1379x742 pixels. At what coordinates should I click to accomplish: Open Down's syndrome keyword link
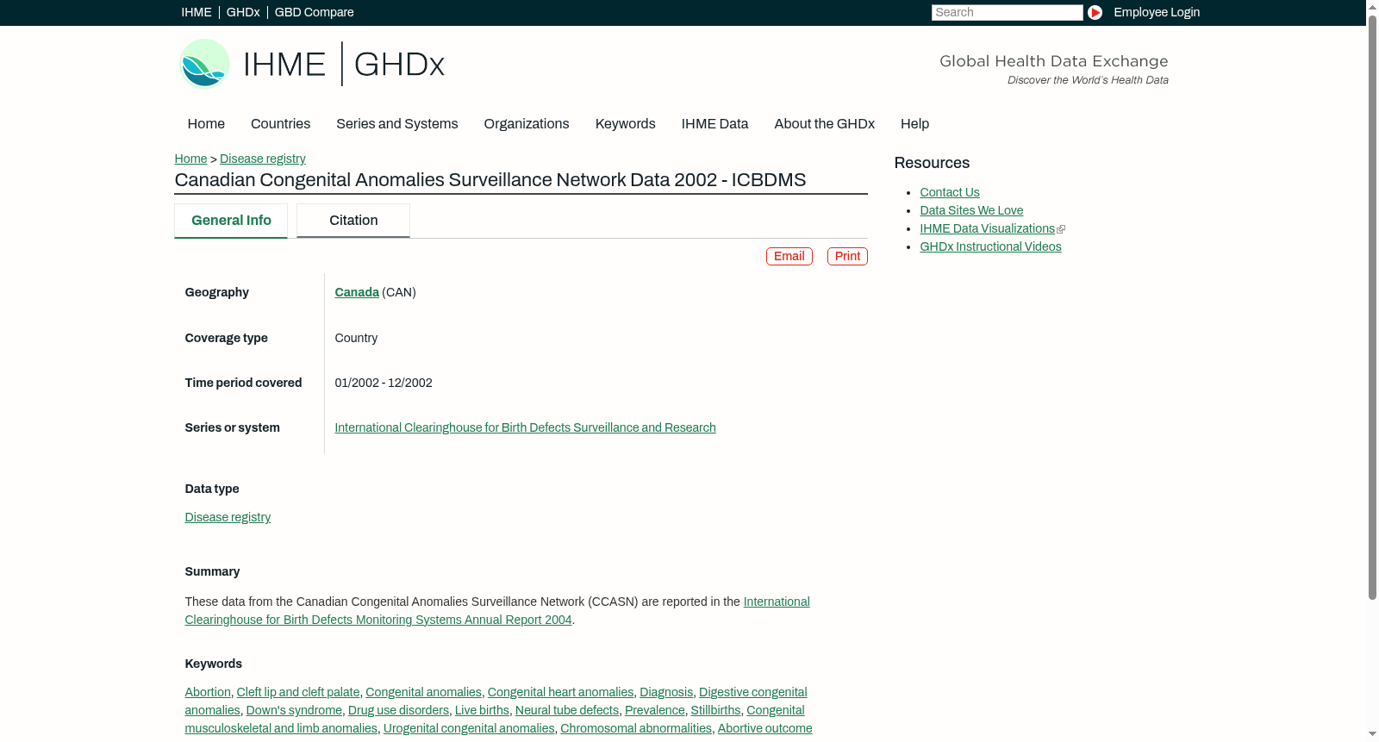[x=294, y=711]
